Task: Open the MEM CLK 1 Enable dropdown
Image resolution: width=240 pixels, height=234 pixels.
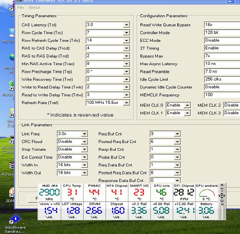Action: point(187,113)
